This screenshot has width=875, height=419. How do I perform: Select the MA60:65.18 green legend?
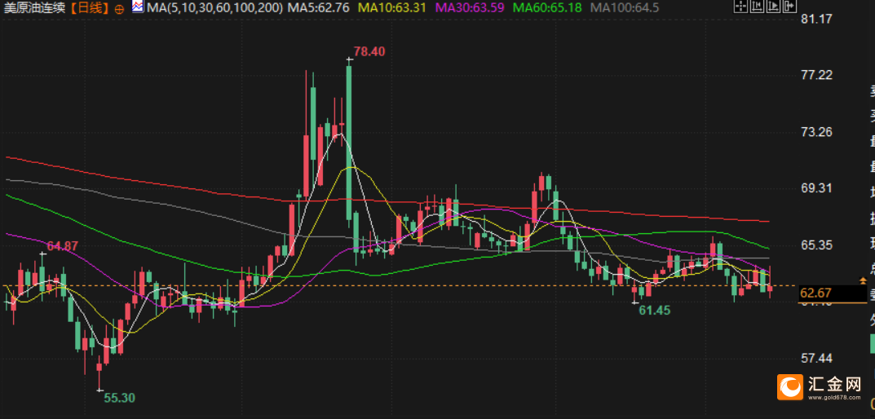click(x=547, y=8)
